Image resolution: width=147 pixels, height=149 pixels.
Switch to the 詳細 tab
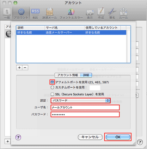click(86, 75)
